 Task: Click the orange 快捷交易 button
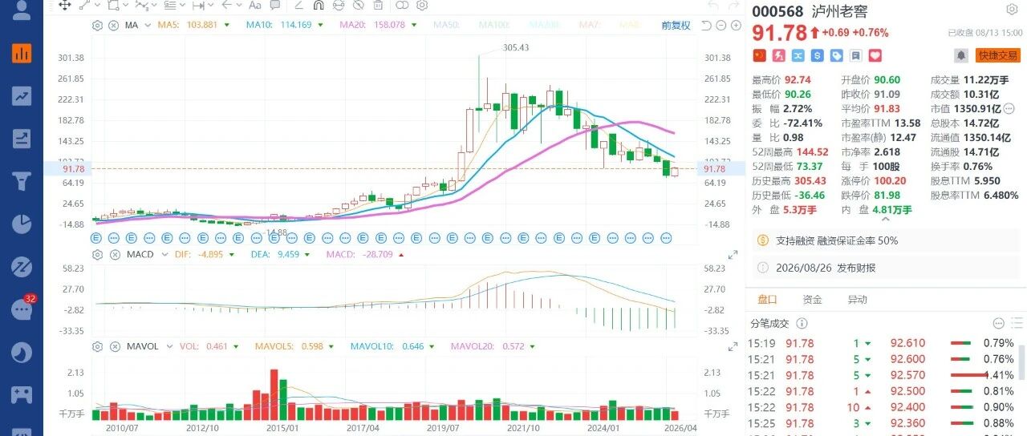[x=997, y=55]
